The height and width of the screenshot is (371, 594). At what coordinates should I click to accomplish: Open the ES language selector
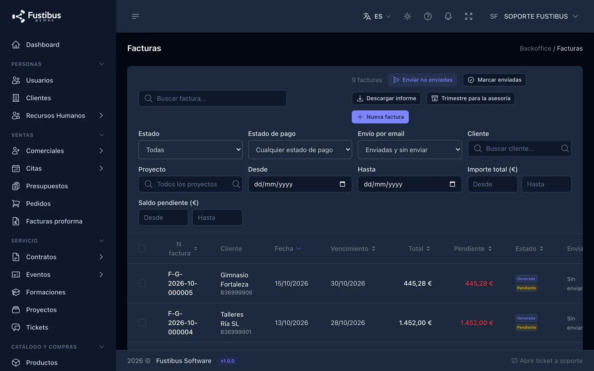pos(377,16)
